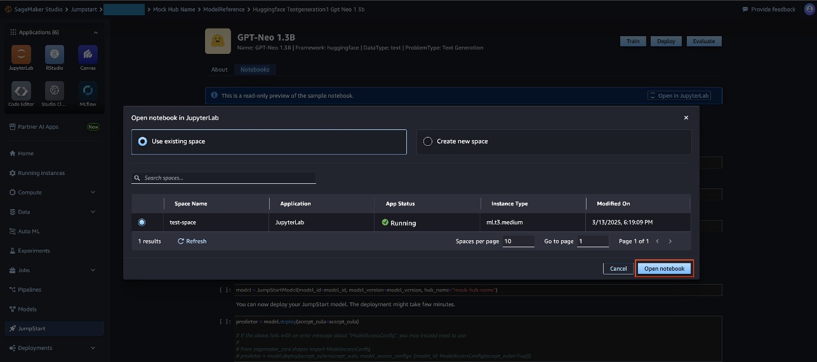Screen dimensions: 817x362
Task: Switch to the About tab
Action: click(220, 70)
